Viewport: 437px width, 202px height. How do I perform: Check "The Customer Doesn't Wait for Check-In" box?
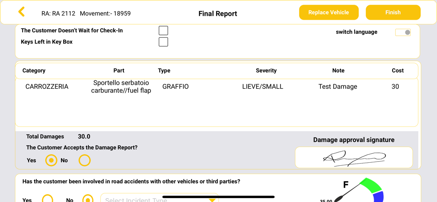click(163, 30)
